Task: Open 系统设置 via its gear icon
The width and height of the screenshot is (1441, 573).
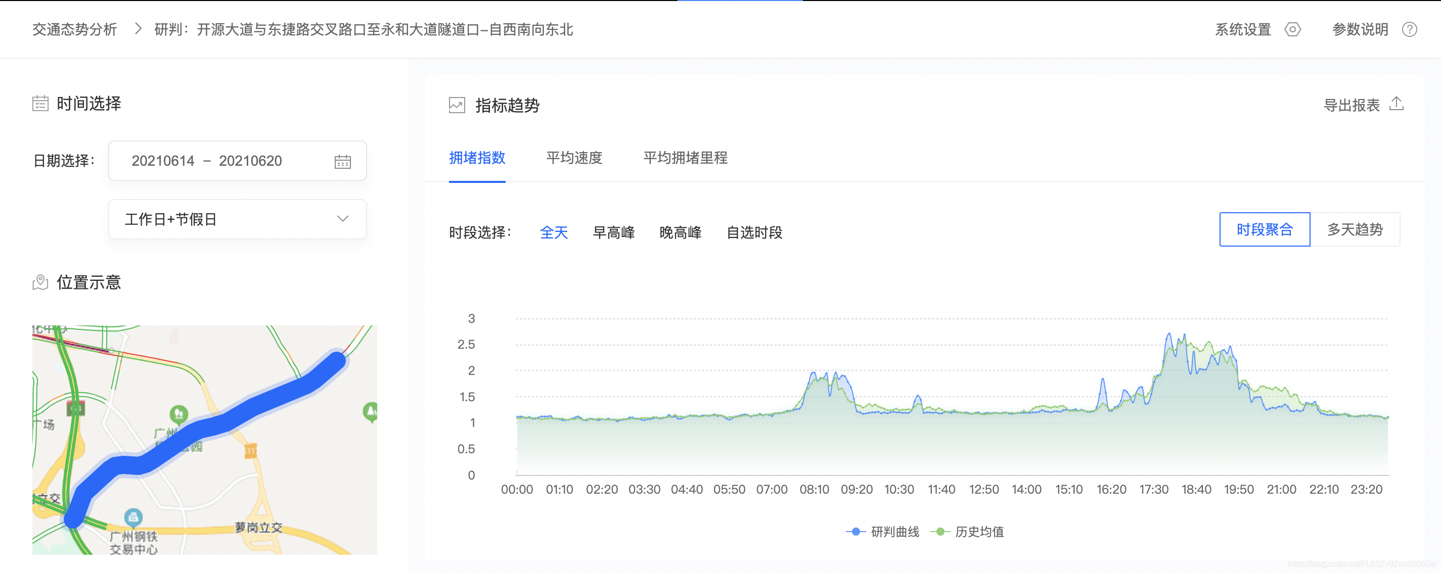Action: pyautogui.click(x=1292, y=30)
